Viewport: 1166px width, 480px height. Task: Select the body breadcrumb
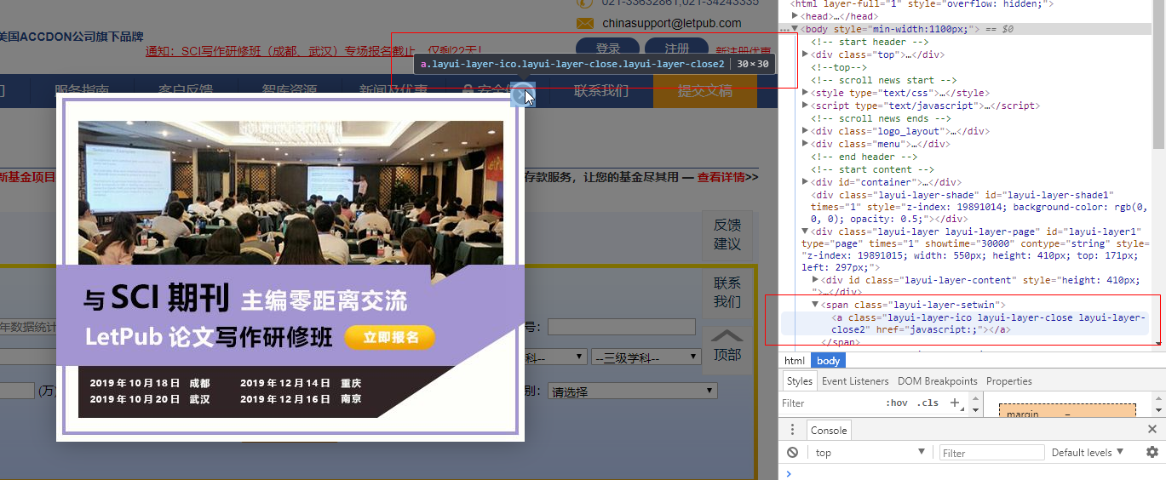[x=828, y=361]
